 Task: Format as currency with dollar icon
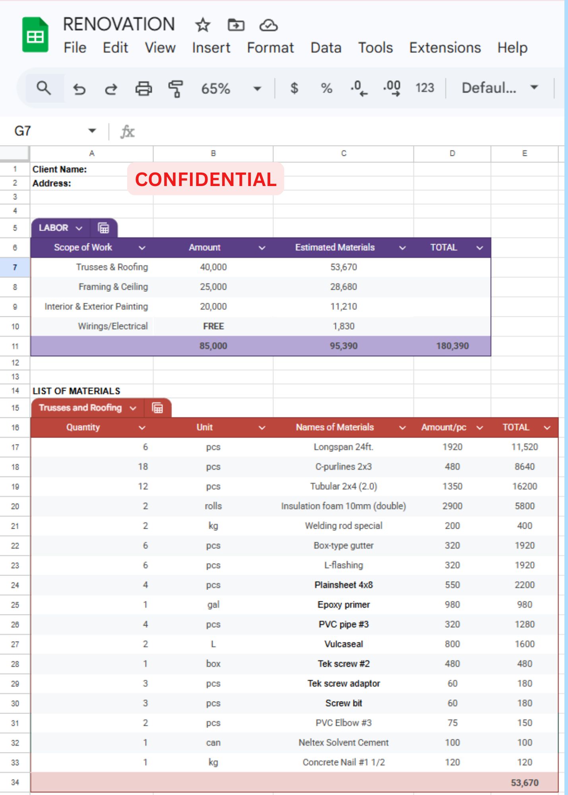pyautogui.click(x=294, y=88)
